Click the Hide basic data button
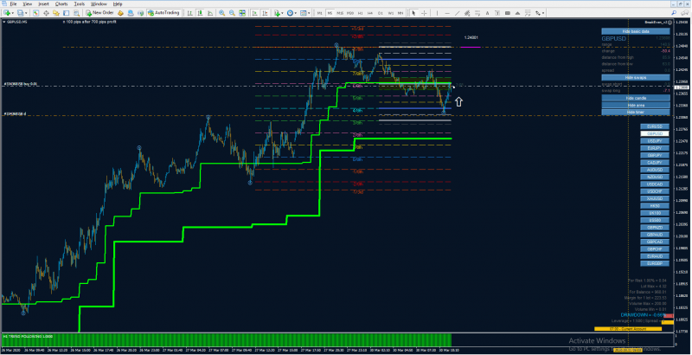The width and height of the screenshot is (692, 355). [x=636, y=31]
